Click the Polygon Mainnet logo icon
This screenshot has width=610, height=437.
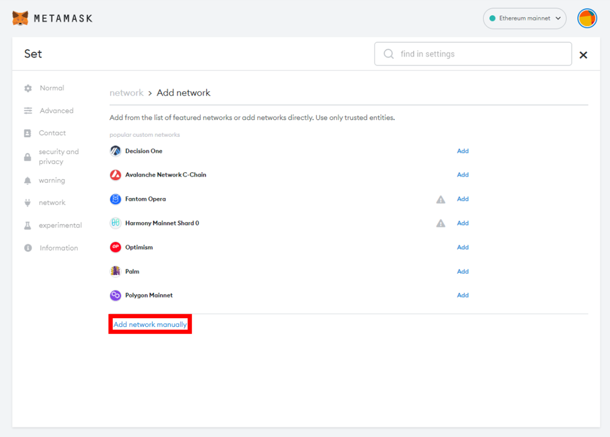[x=115, y=295]
